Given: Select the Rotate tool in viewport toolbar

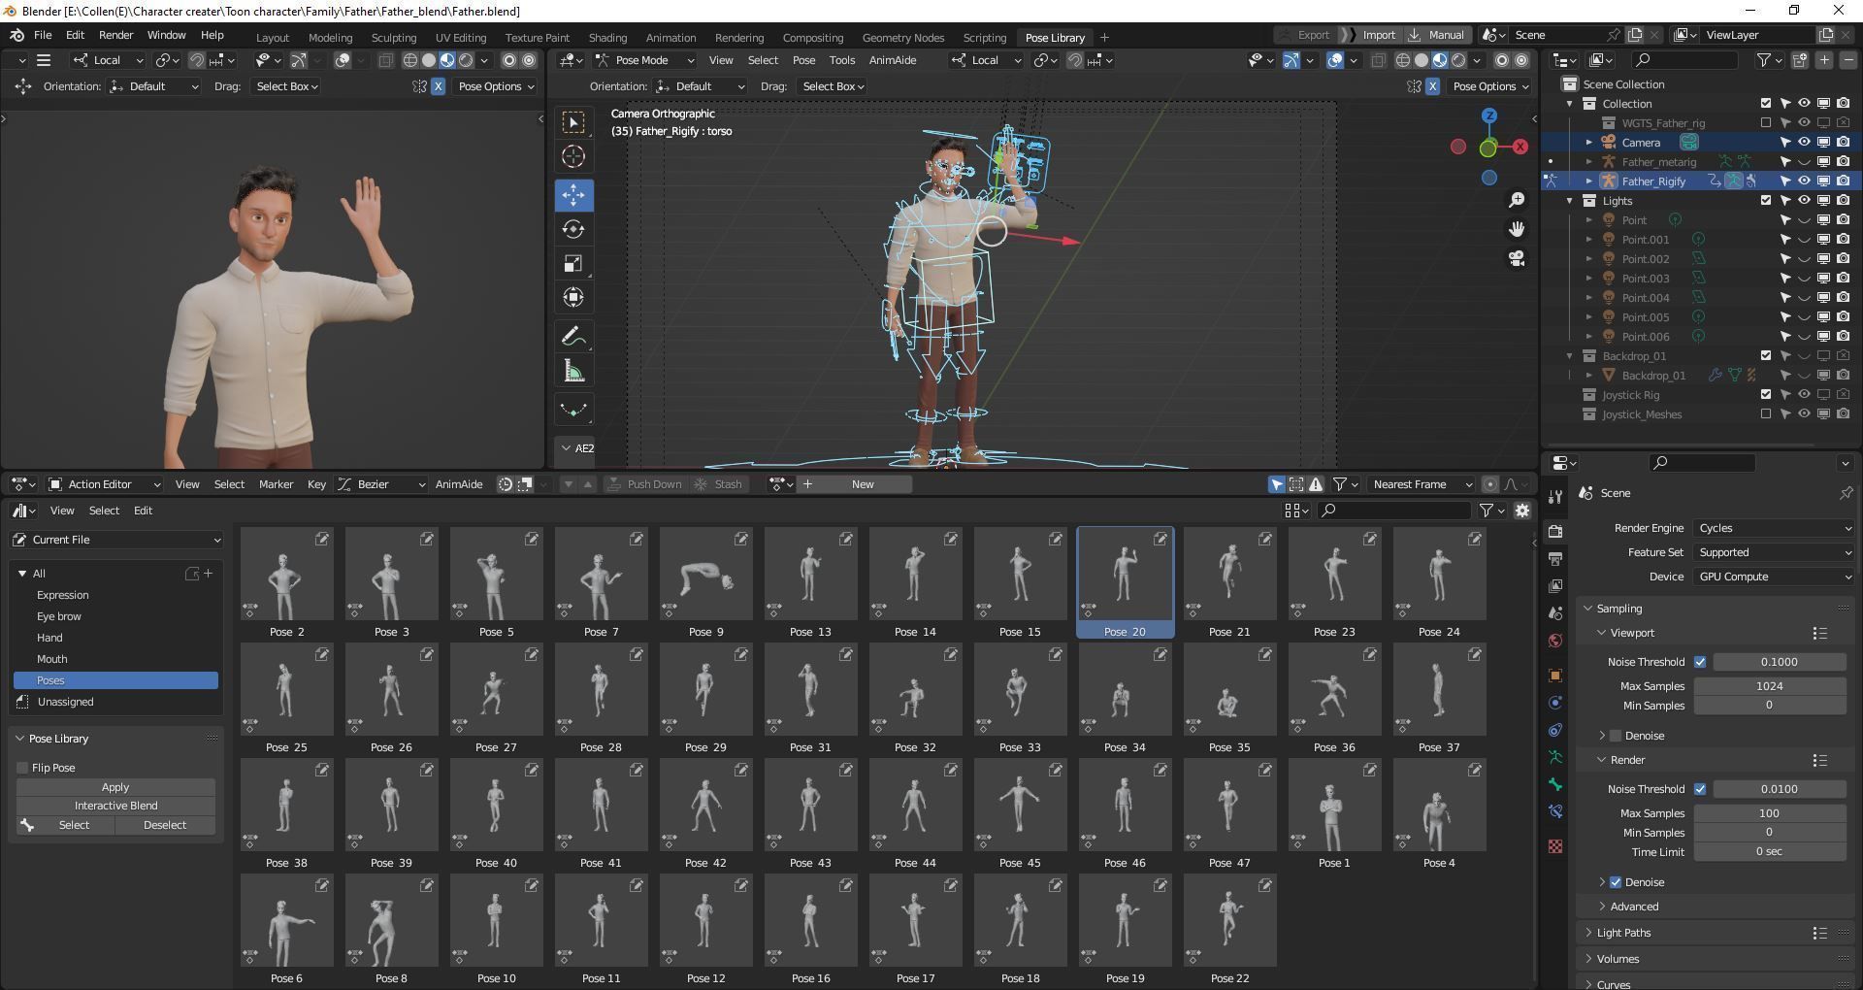Looking at the screenshot, I should [x=573, y=229].
